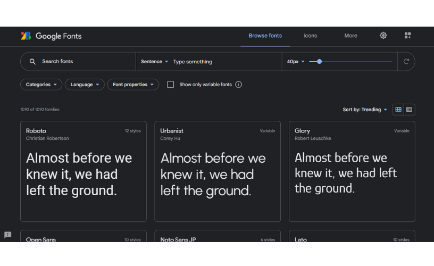Screen dimensions: 434x266
Task: Click designer name Corey Hu
Action: (170, 138)
